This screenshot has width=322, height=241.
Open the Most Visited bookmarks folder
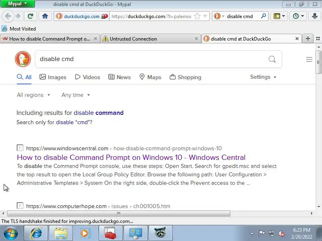point(19,29)
